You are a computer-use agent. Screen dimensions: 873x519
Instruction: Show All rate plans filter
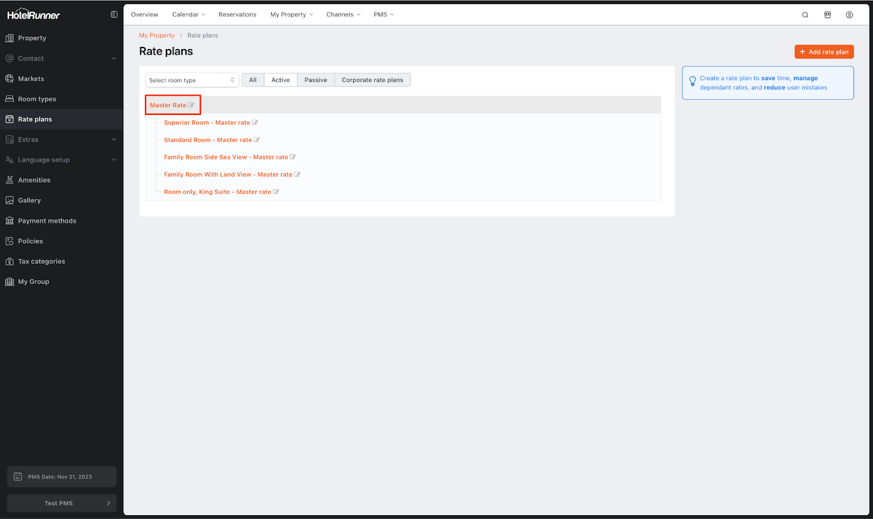253,80
